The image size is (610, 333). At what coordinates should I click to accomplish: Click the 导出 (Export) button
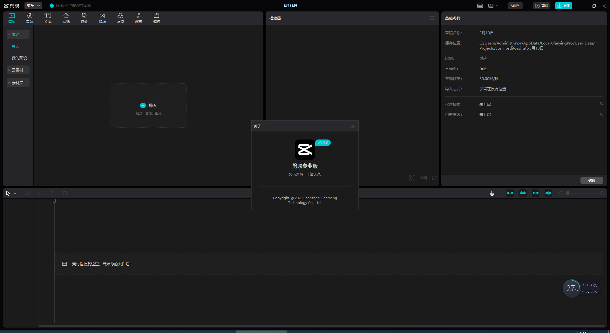coord(564,6)
